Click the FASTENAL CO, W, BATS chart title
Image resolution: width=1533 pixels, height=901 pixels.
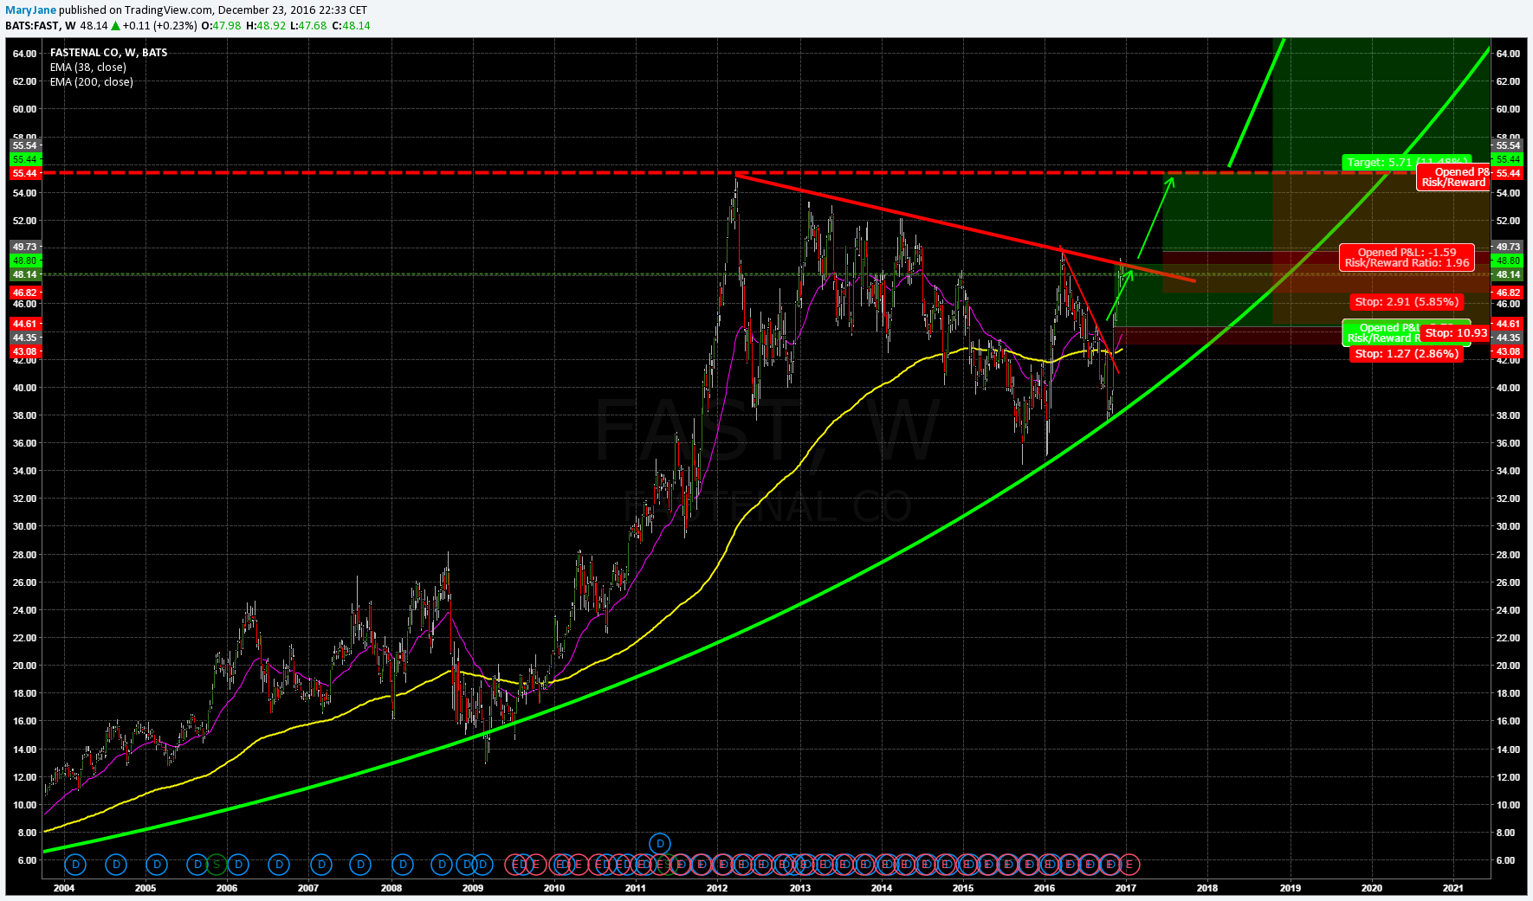(109, 53)
